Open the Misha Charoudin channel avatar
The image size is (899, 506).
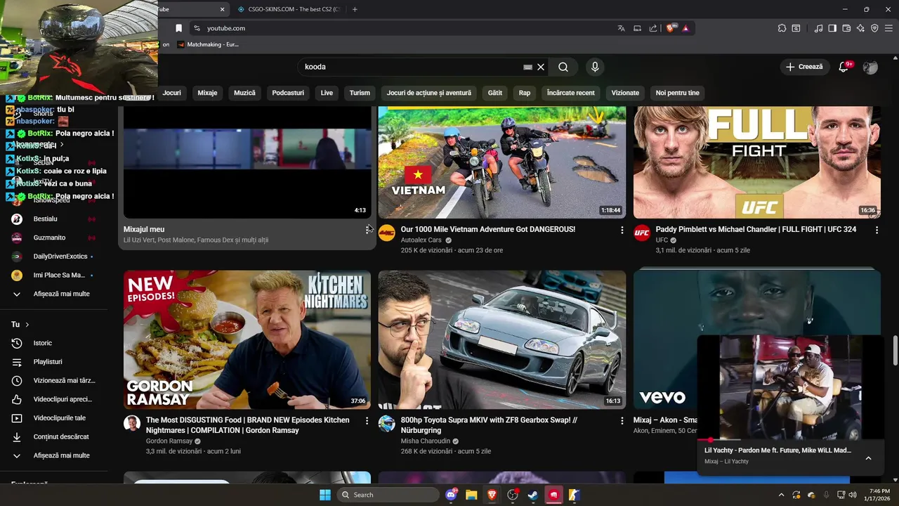click(x=387, y=423)
